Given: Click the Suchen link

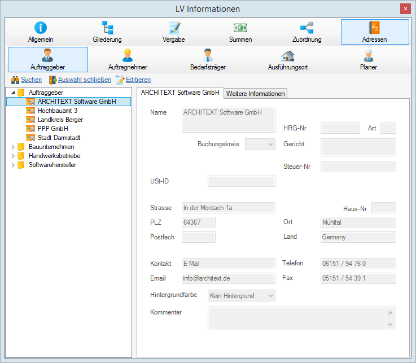Looking at the screenshot, I should coord(31,80).
